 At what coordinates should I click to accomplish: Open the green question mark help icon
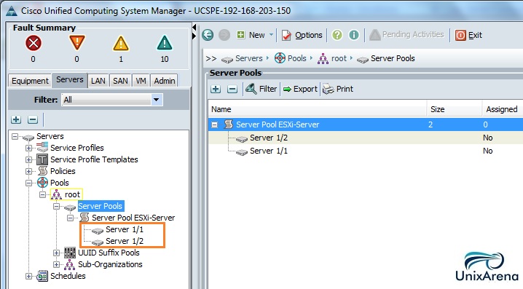pyautogui.click(x=337, y=35)
